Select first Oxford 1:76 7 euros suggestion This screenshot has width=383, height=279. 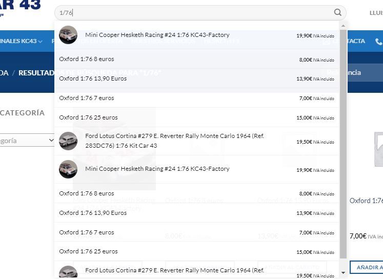point(197,98)
